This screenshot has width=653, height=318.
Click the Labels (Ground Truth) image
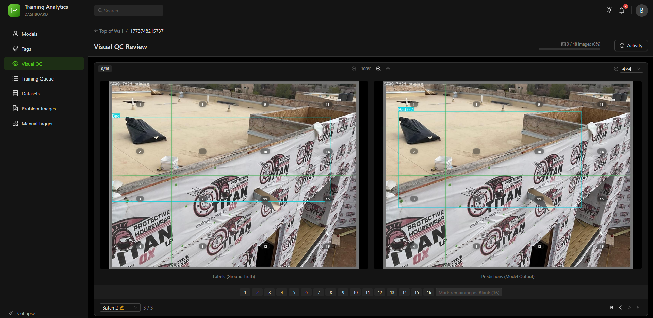234,175
